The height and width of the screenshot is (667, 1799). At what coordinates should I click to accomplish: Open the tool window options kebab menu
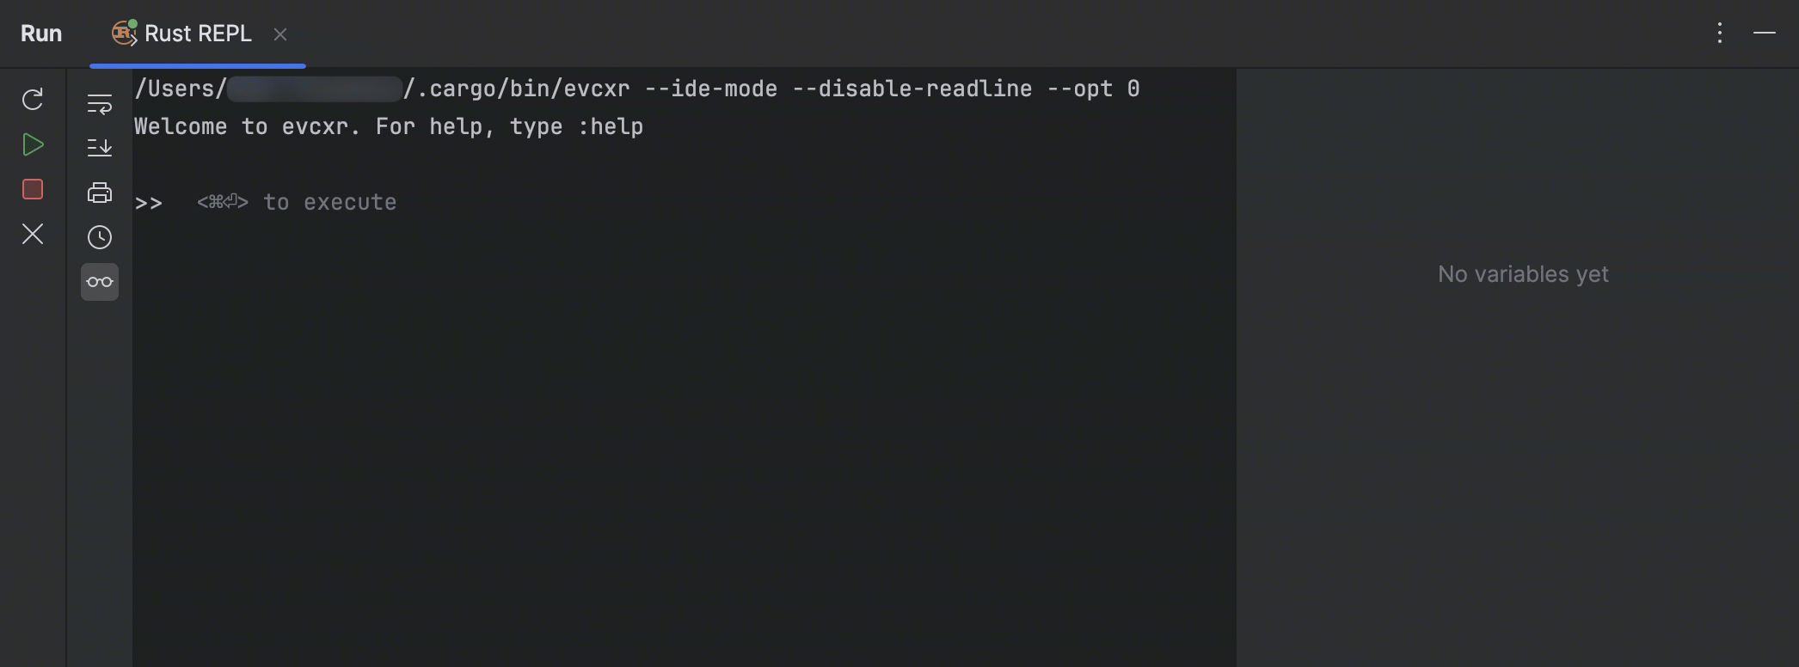(x=1719, y=34)
